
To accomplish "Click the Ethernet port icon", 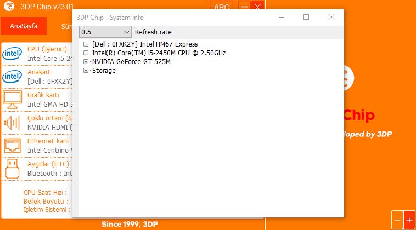I will pyautogui.click(x=12, y=146).
